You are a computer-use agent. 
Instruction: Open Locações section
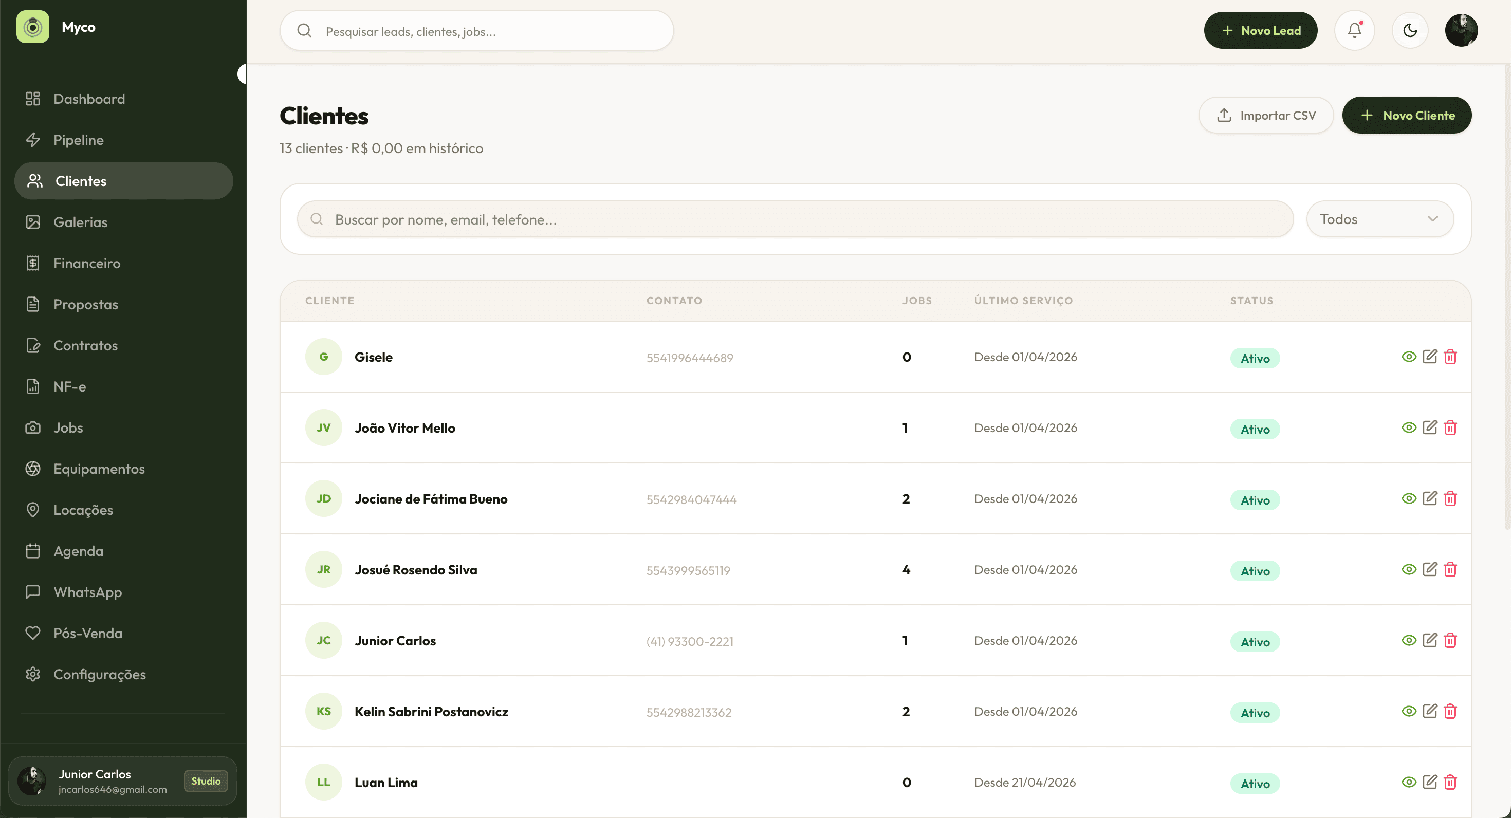point(124,510)
